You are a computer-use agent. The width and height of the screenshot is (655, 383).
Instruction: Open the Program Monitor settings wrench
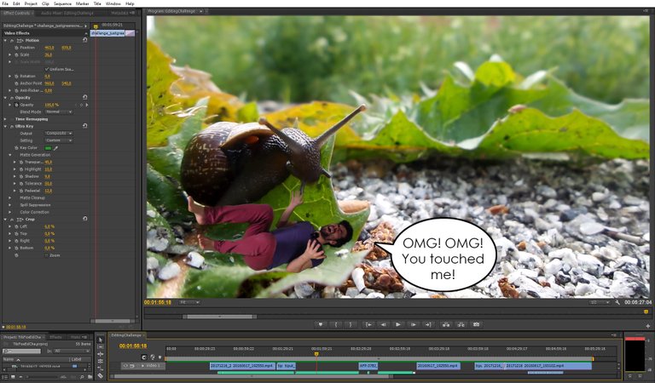617,302
